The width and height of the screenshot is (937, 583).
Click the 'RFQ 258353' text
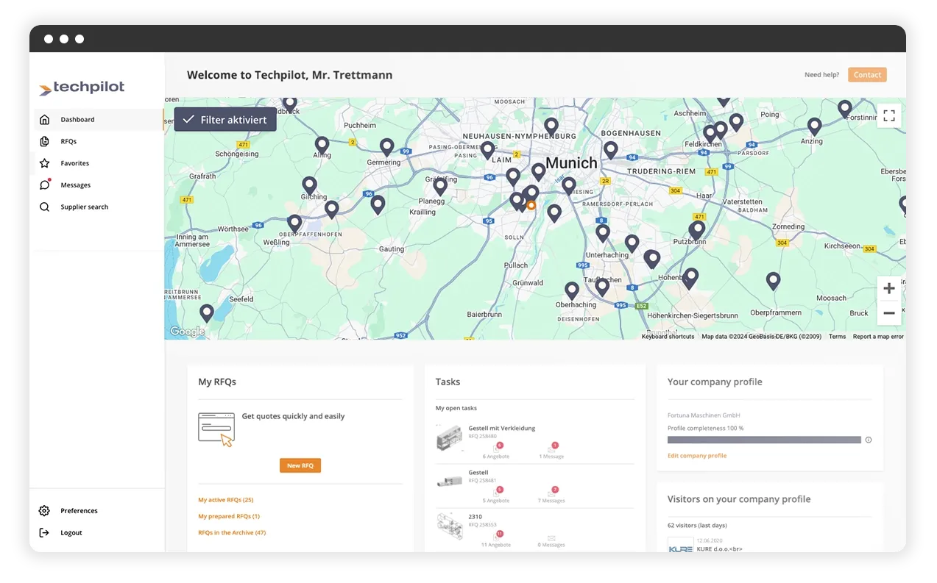coord(483,525)
